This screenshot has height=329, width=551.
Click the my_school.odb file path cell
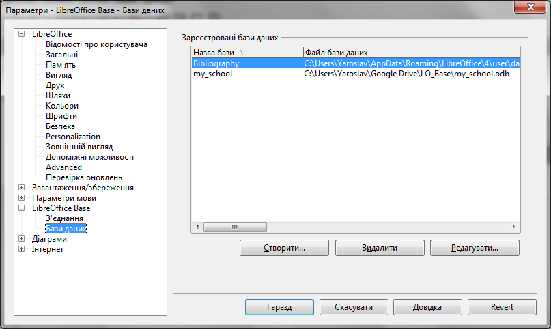[406, 74]
